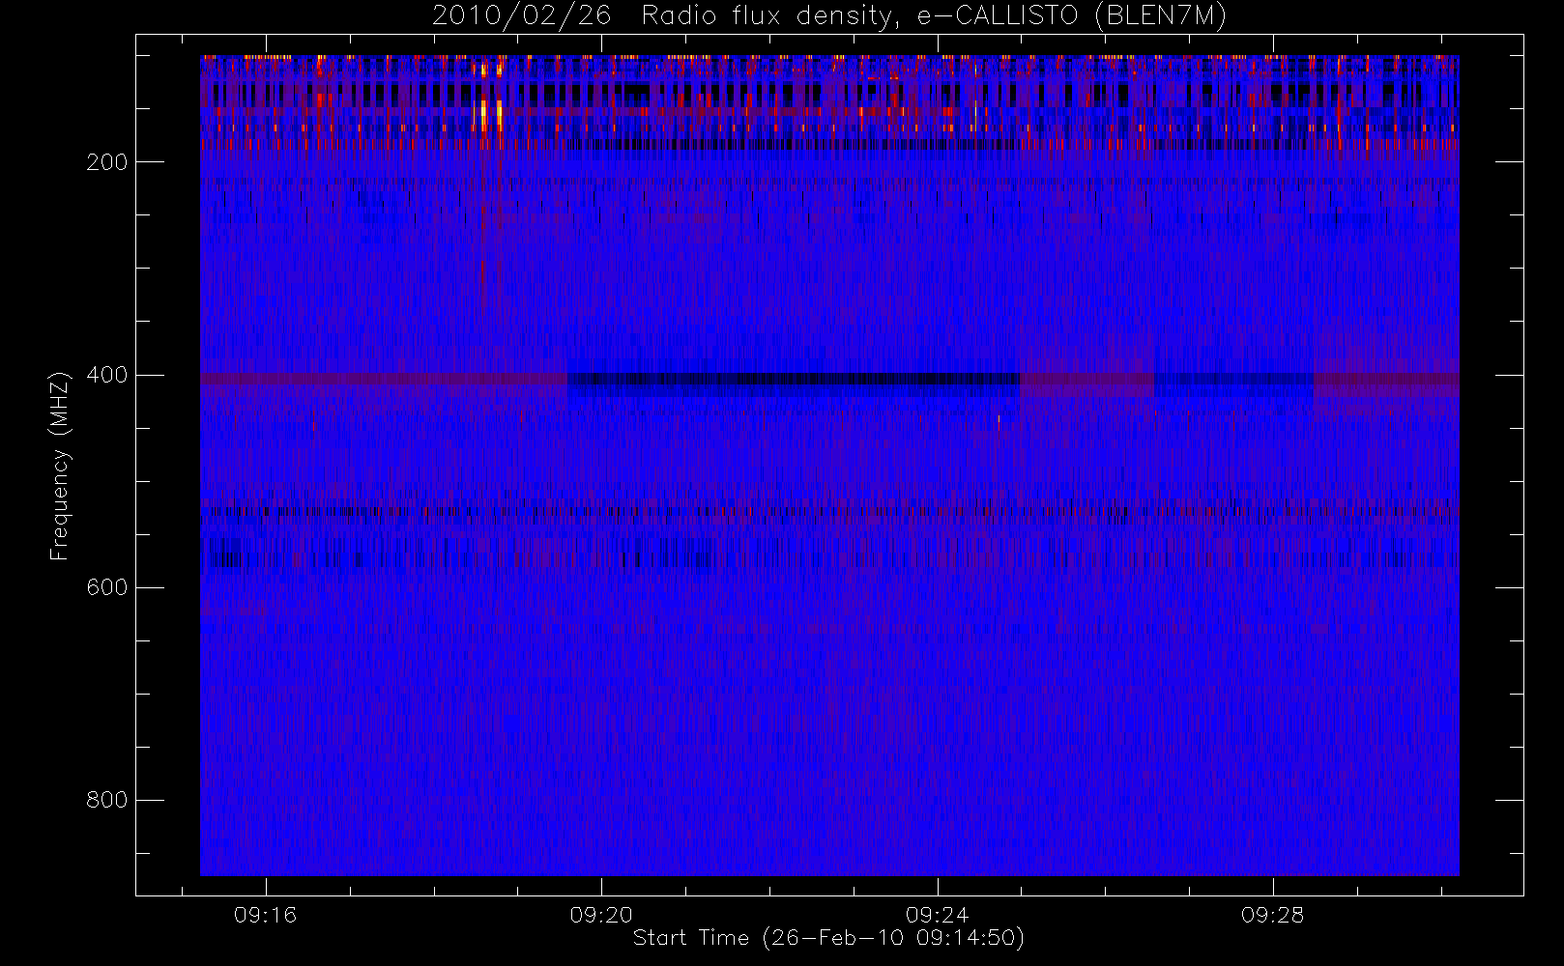Click the '09:16' time tick label
The width and height of the screenshot is (1564, 966).
265,915
